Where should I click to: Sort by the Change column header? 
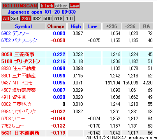click(56, 26)
